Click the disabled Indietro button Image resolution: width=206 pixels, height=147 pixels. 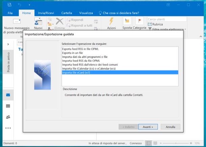(x=128, y=127)
